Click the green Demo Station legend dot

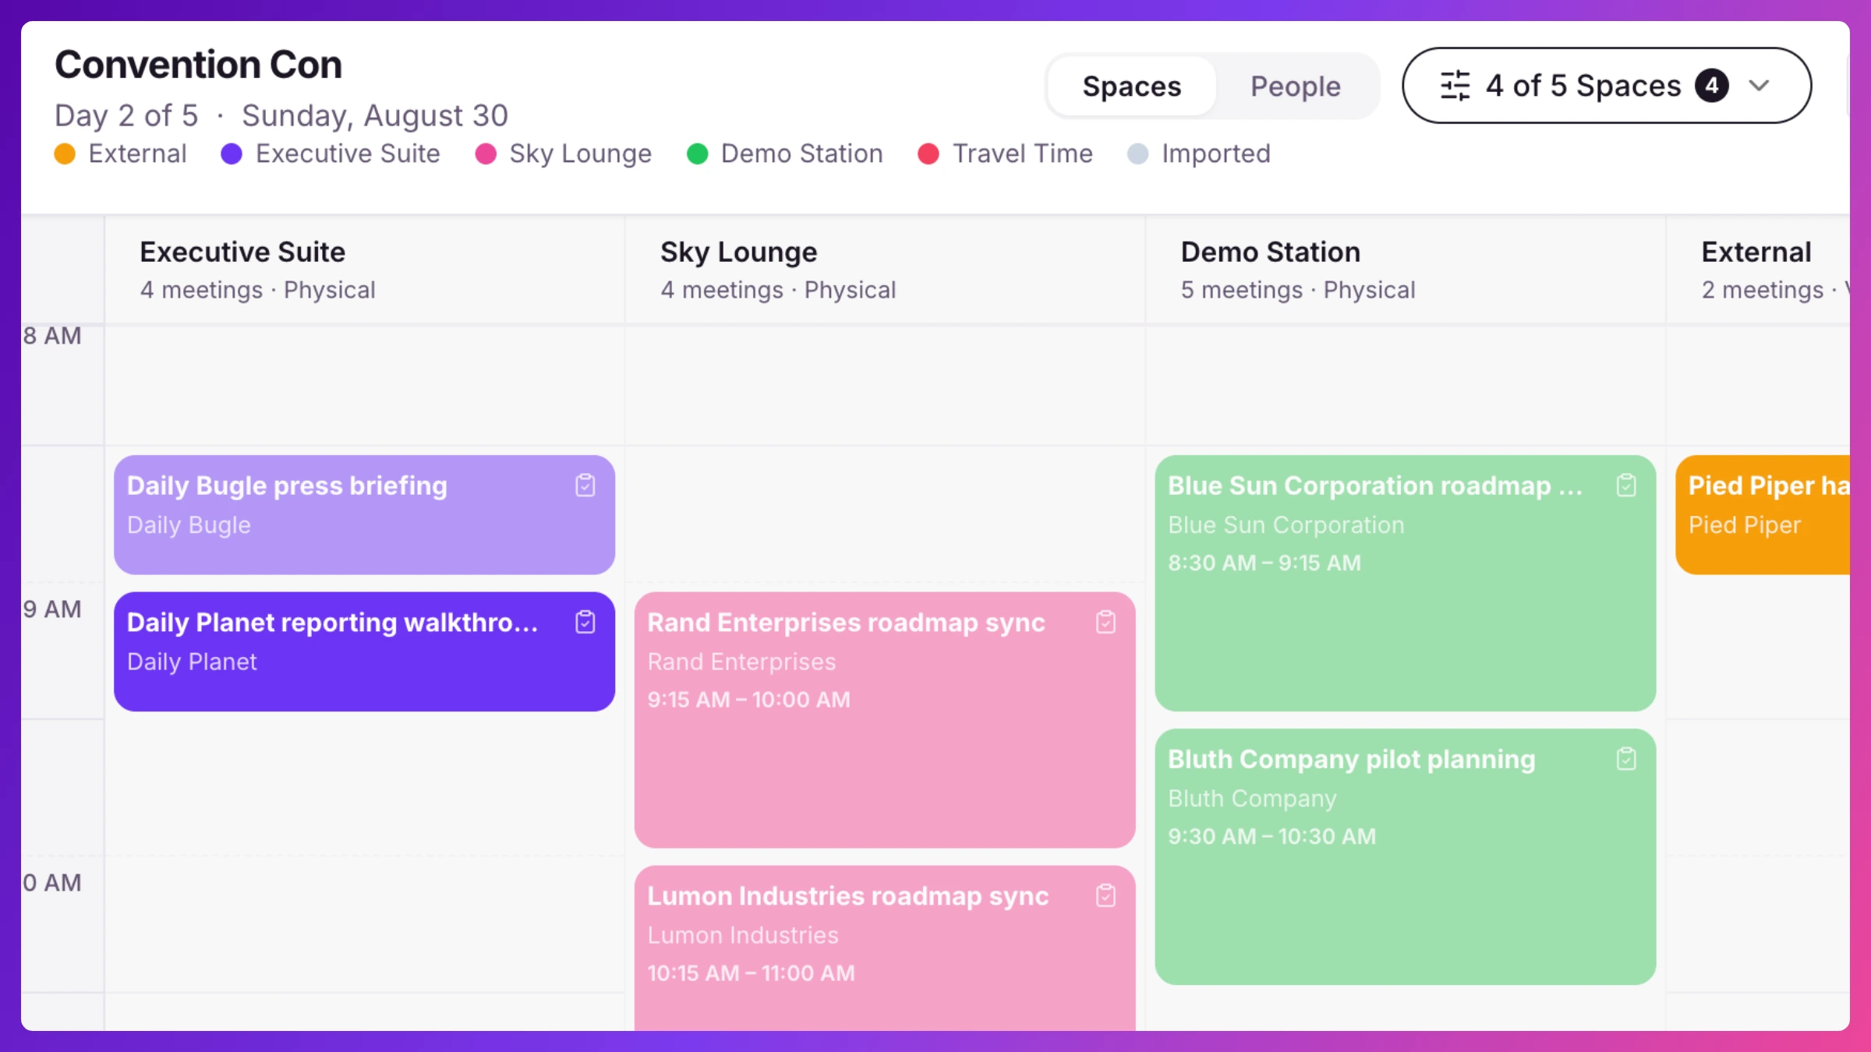697,154
